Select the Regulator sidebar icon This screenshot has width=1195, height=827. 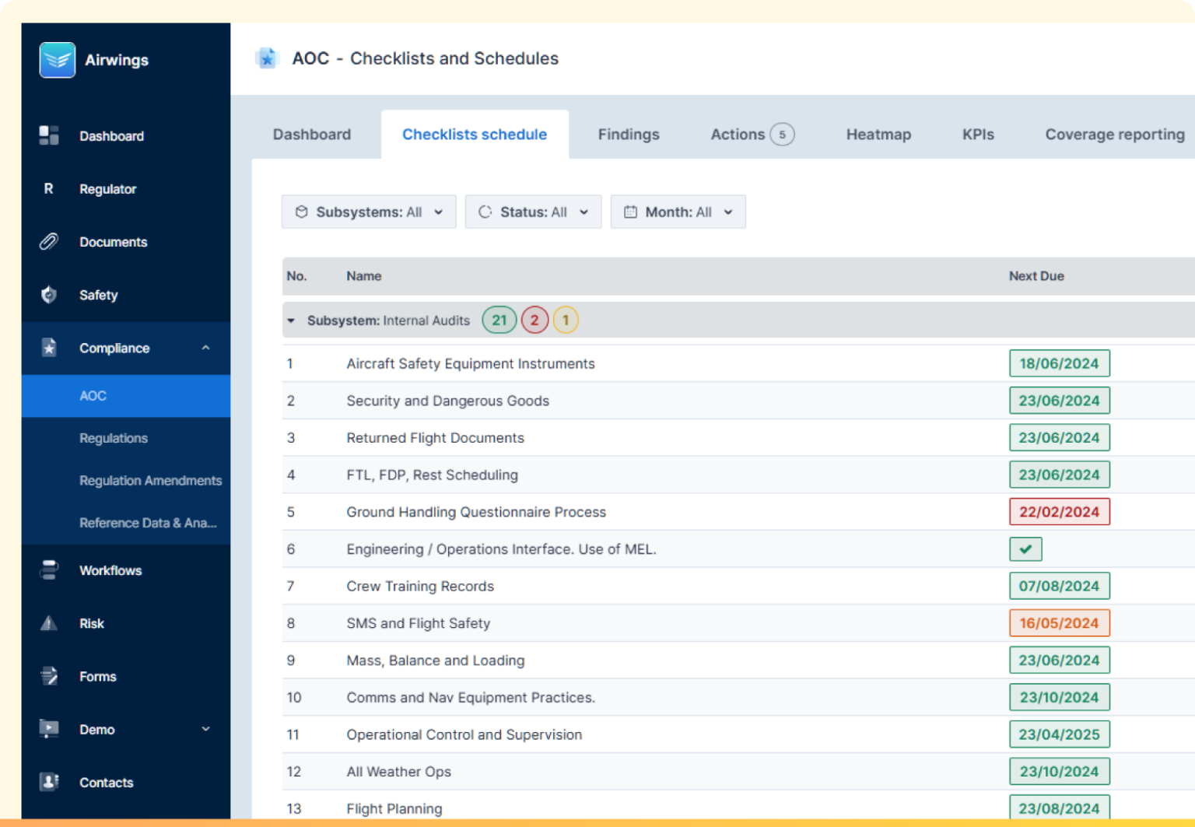48,188
